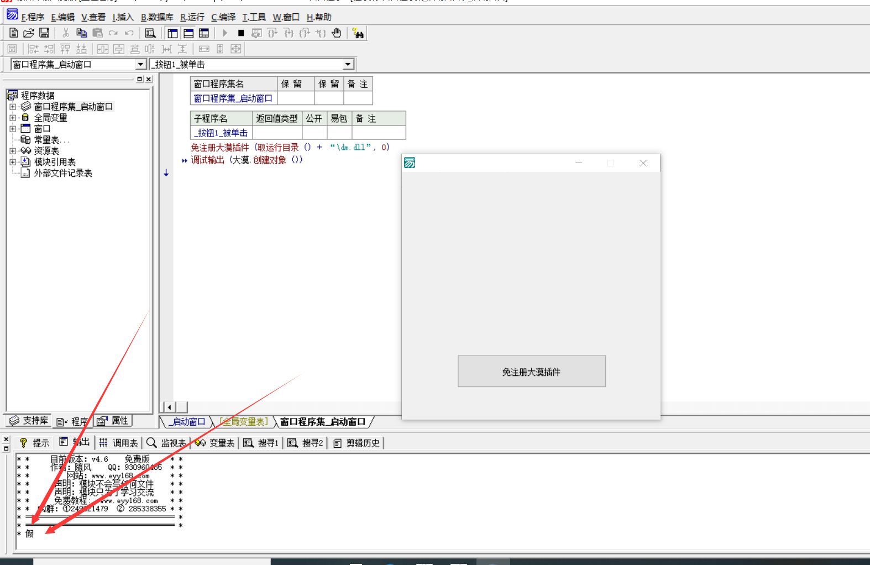Open the T.工具 menu

[254, 17]
